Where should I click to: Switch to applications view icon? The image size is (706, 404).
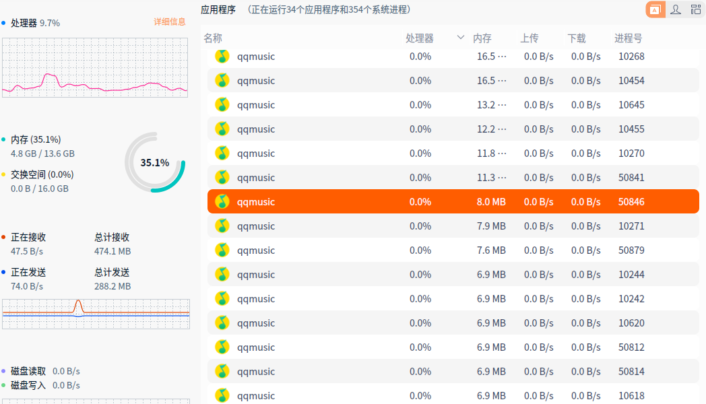(x=655, y=9)
